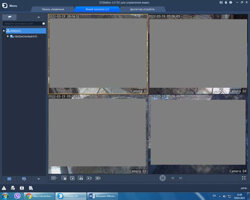Open the screen layout grid dropdown
250x200 pixels.
pyautogui.click(x=54, y=178)
